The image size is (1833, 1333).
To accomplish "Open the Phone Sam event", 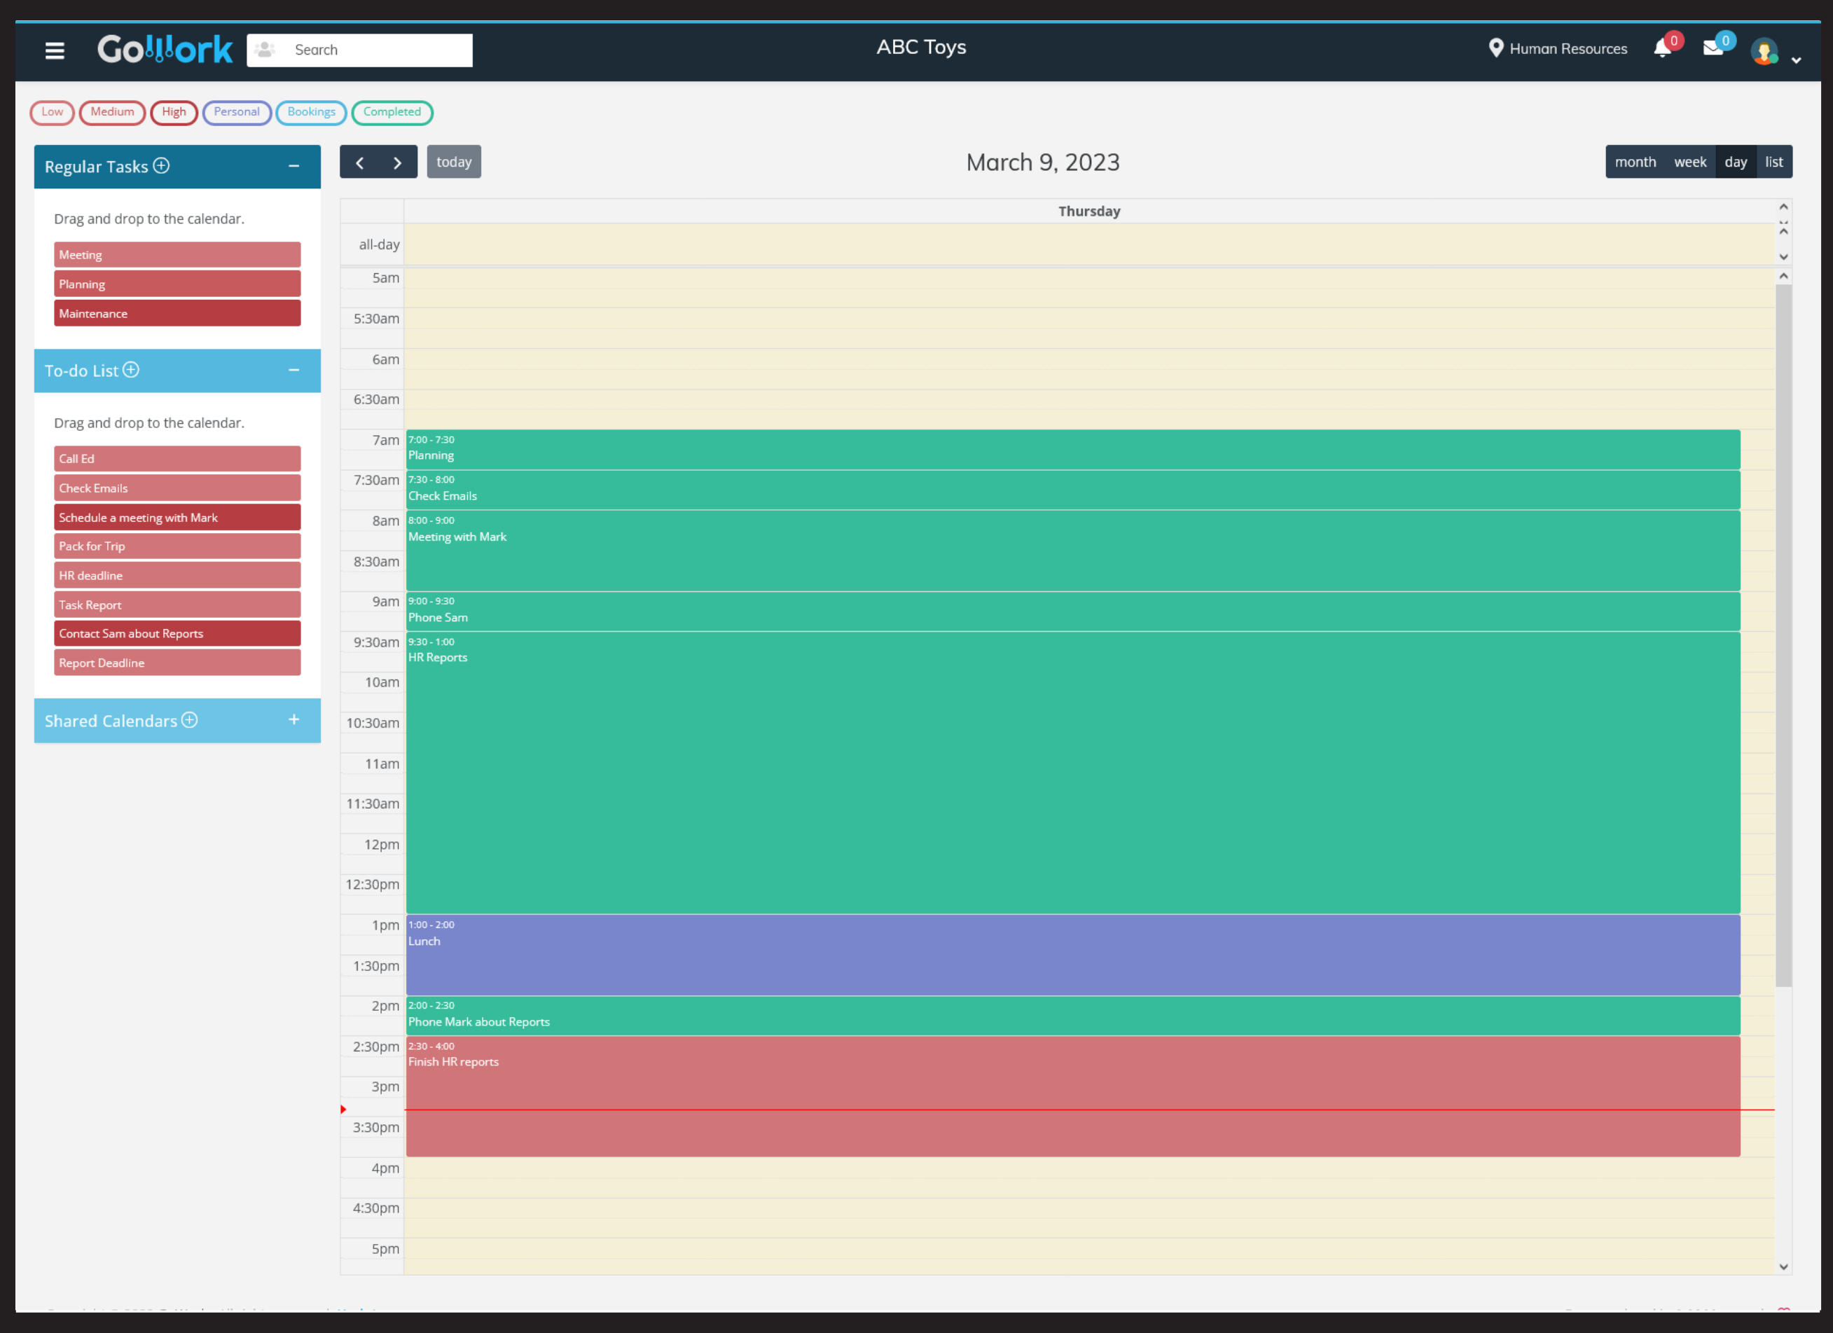I will tap(1072, 611).
